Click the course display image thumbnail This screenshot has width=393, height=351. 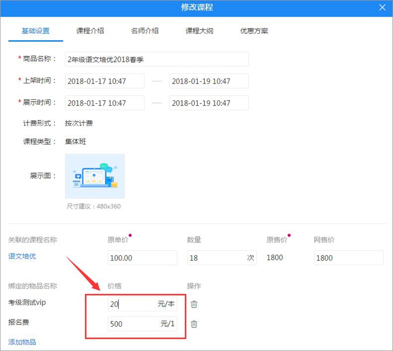click(95, 176)
